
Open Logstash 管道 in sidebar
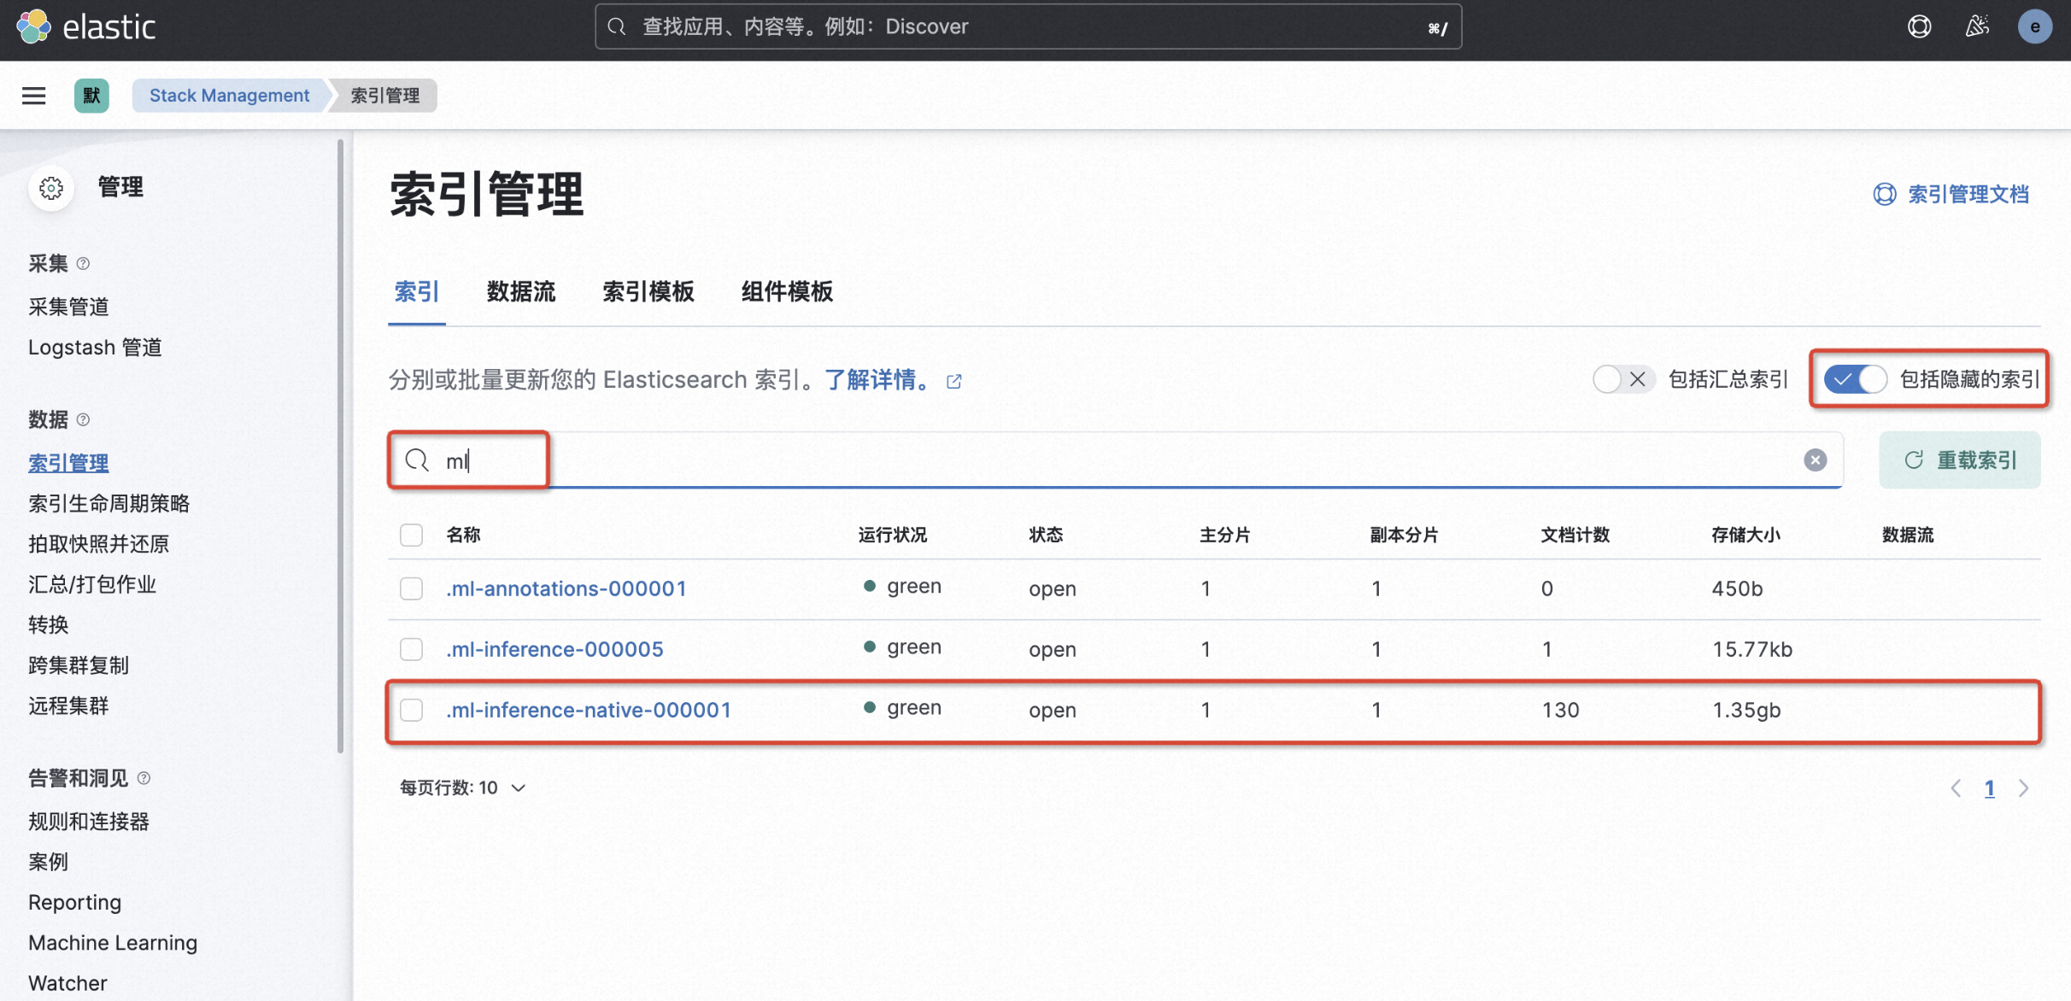(95, 348)
